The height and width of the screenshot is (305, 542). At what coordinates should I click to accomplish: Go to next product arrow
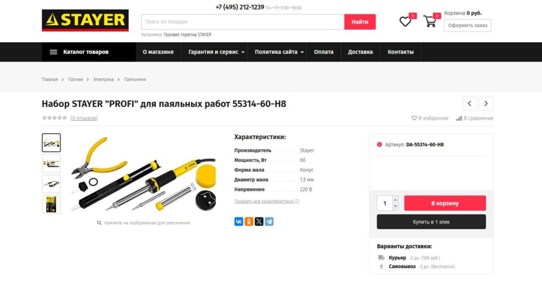tap(486, 103)
